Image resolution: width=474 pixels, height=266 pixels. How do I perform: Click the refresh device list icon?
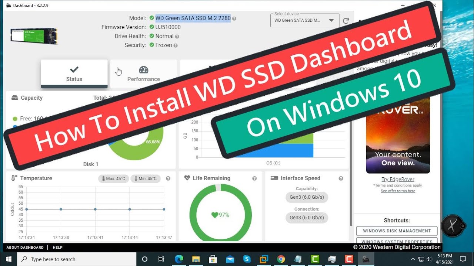[x=346, y=21]
